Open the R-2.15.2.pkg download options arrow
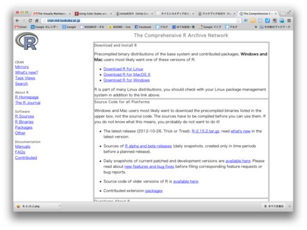307x230 pixels. pyautogui.click(x=60, y=205)
